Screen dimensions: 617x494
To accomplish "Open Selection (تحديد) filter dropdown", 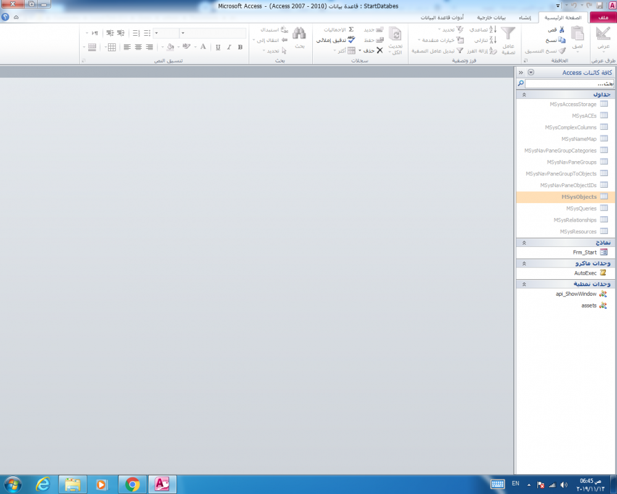I will (x=451, y=30).
